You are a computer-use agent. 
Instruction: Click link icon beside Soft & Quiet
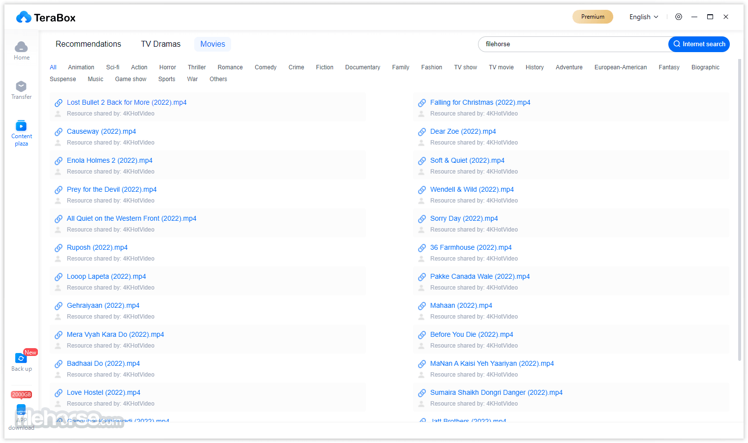[422, 161]
